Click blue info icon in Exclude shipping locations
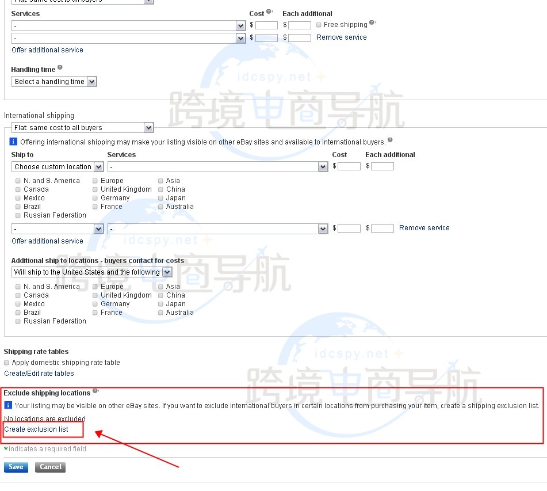This screenshot has height=491, width=547. click(x=8, y=405)
